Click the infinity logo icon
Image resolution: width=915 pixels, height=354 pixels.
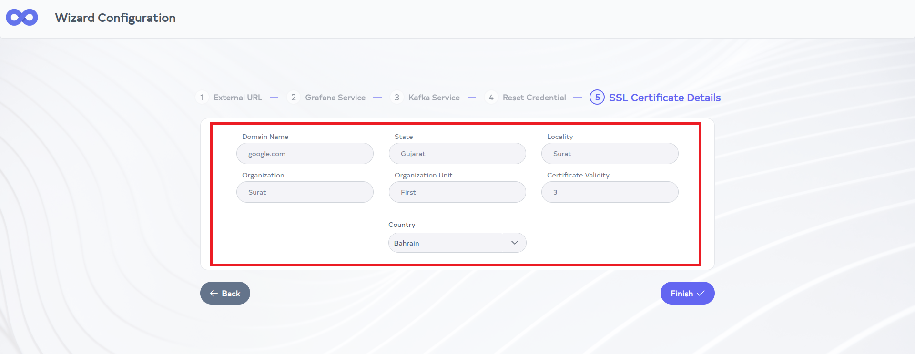[x=22, y=18]
